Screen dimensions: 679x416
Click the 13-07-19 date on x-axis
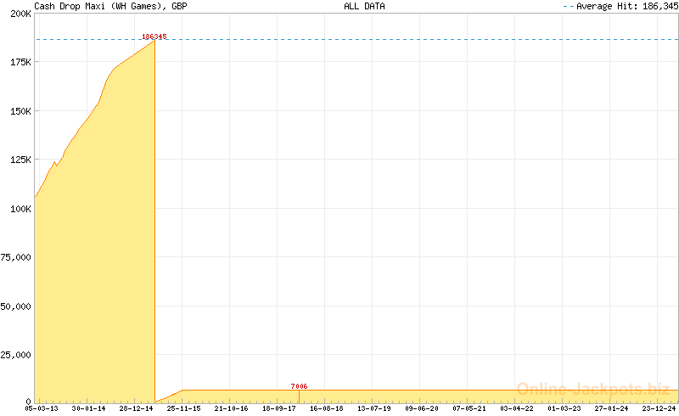pos(374,408)
